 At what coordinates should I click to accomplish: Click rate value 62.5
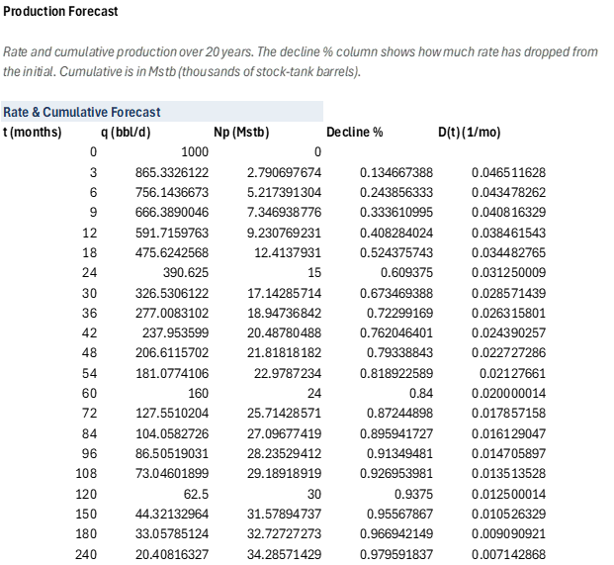(x=196, y=494)
